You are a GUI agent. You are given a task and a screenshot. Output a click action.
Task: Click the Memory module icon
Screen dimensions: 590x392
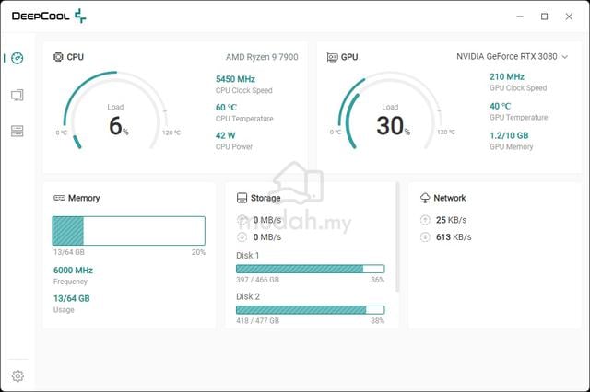(x=59, y=198)
